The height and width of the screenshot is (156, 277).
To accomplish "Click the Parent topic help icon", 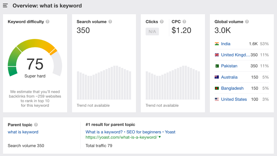I will click(x=36, y=125).
